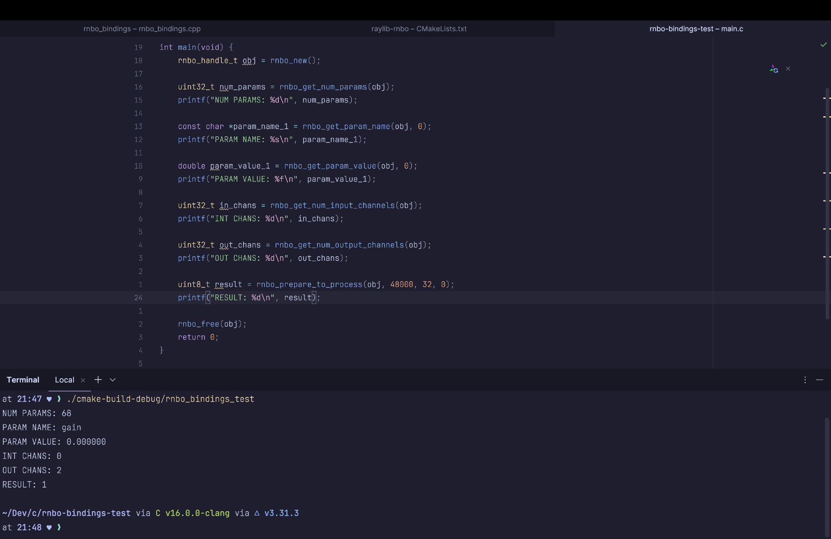Open the terminal panel options menu
The width and height of the screenshot is (831, 539).
(x=805, y=380)
